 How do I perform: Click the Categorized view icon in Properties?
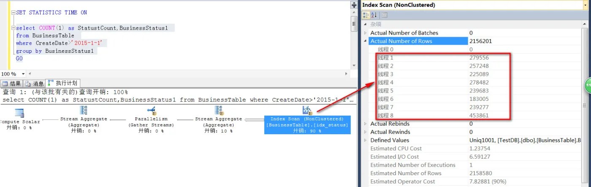[x=366, y=15]
